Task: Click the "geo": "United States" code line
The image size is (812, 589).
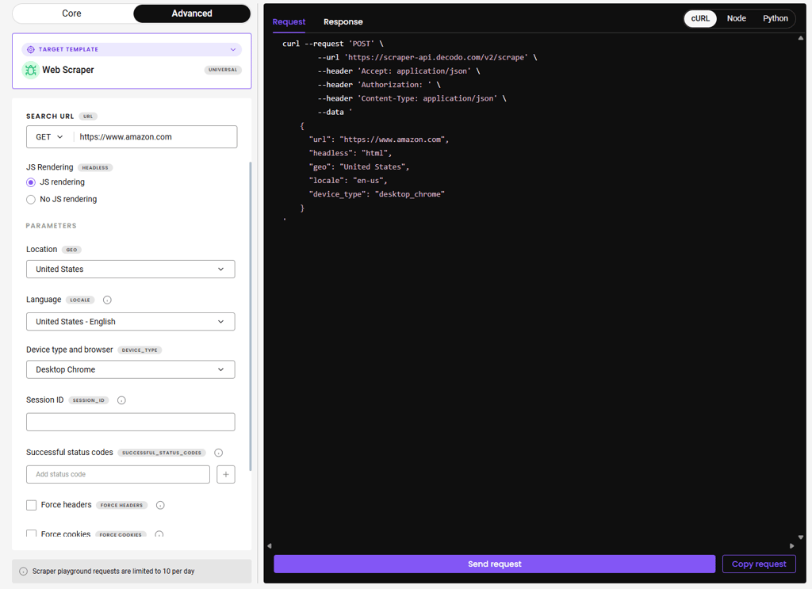Action: (359, 166)
